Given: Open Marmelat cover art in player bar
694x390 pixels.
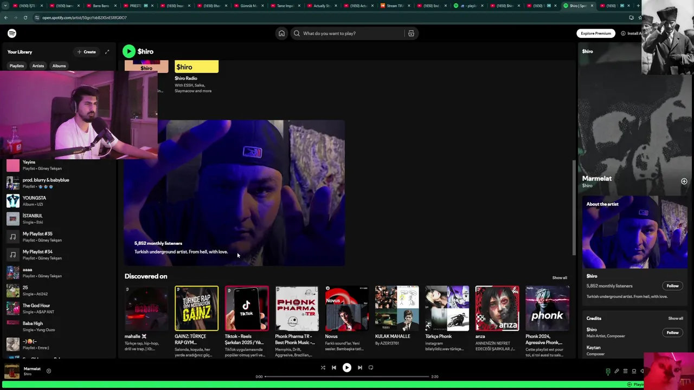Looking at the screenshot, I should (x=12, y=372).
